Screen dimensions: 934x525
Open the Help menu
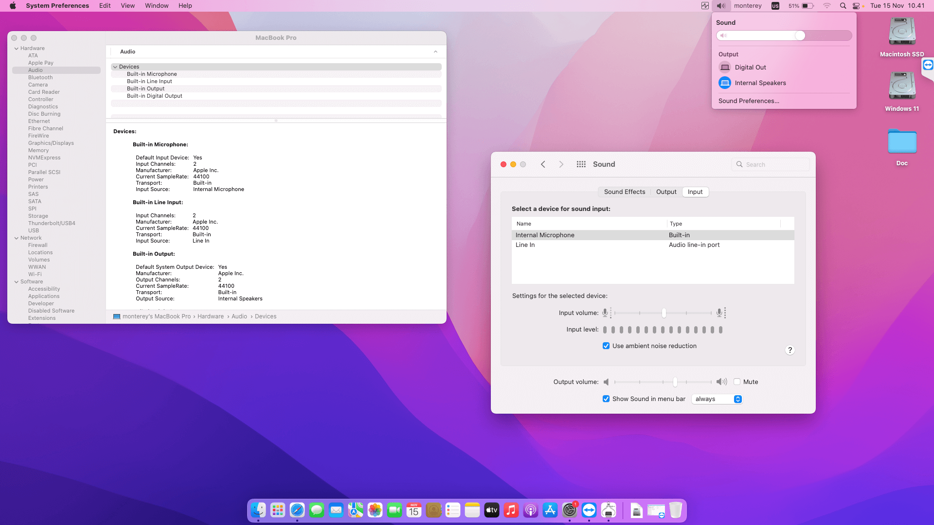(185, 6)
